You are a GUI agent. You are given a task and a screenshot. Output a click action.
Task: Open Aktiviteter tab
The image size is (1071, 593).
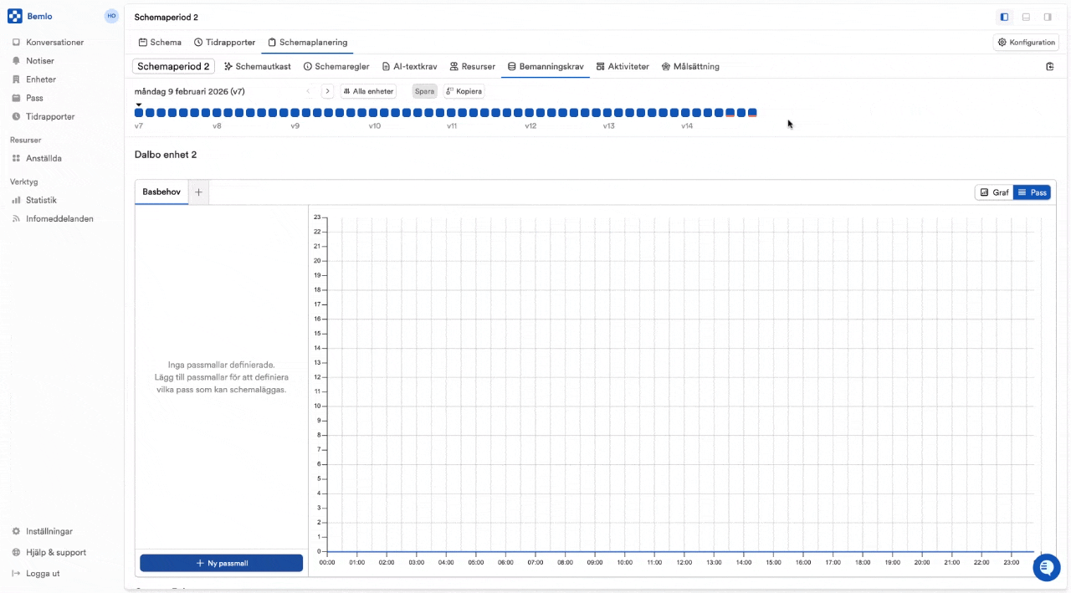click(623, 66)
